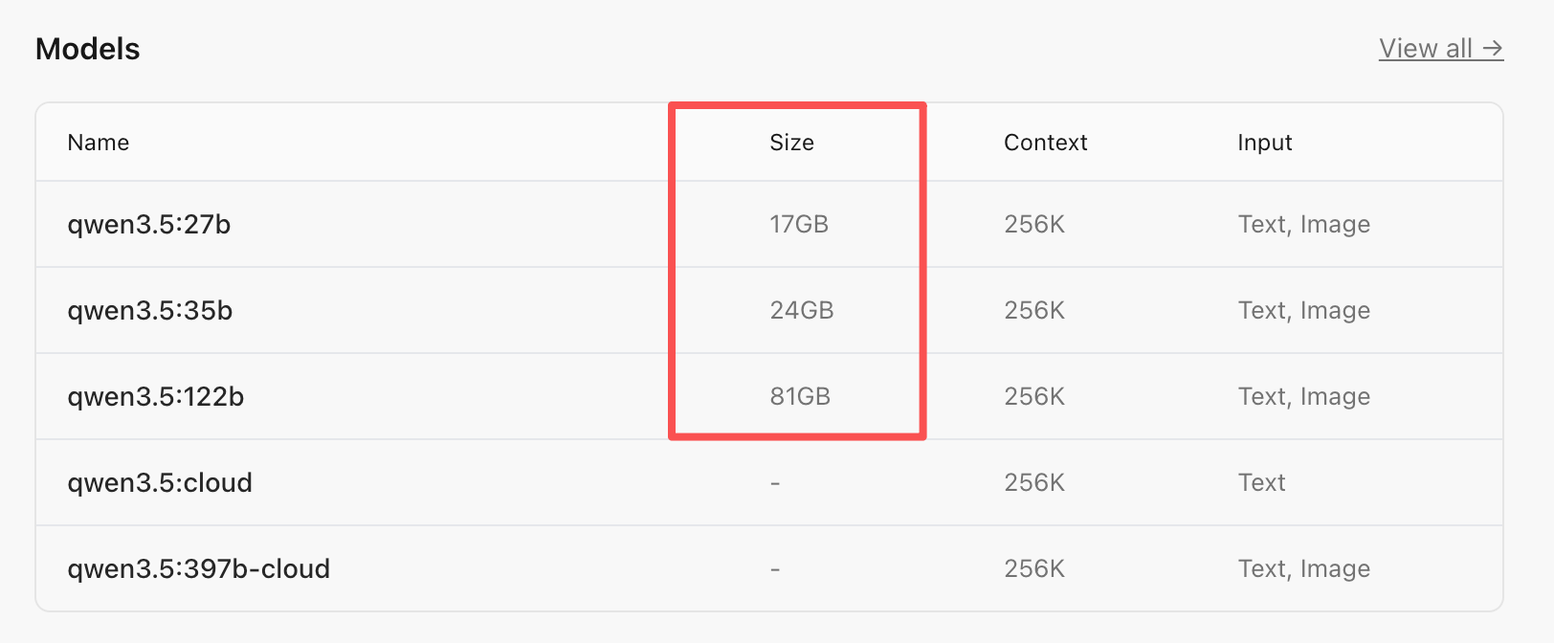Click the Size column header
The width and height of the screenshot is (1554, 643).
click(791, 143)
